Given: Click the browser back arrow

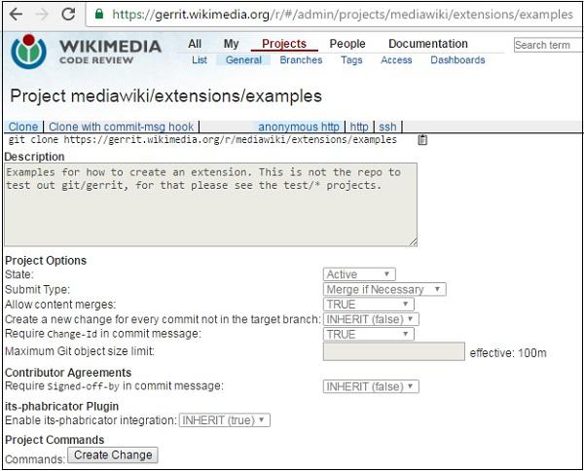Looking at the screenshot, I should (16, 15).
